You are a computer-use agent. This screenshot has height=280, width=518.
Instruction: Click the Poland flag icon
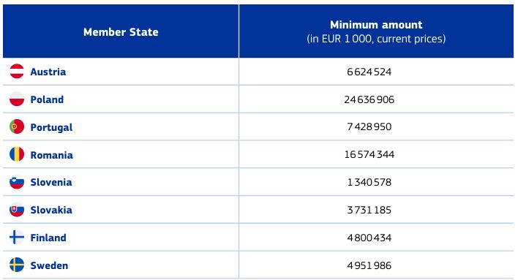[17, 99]
